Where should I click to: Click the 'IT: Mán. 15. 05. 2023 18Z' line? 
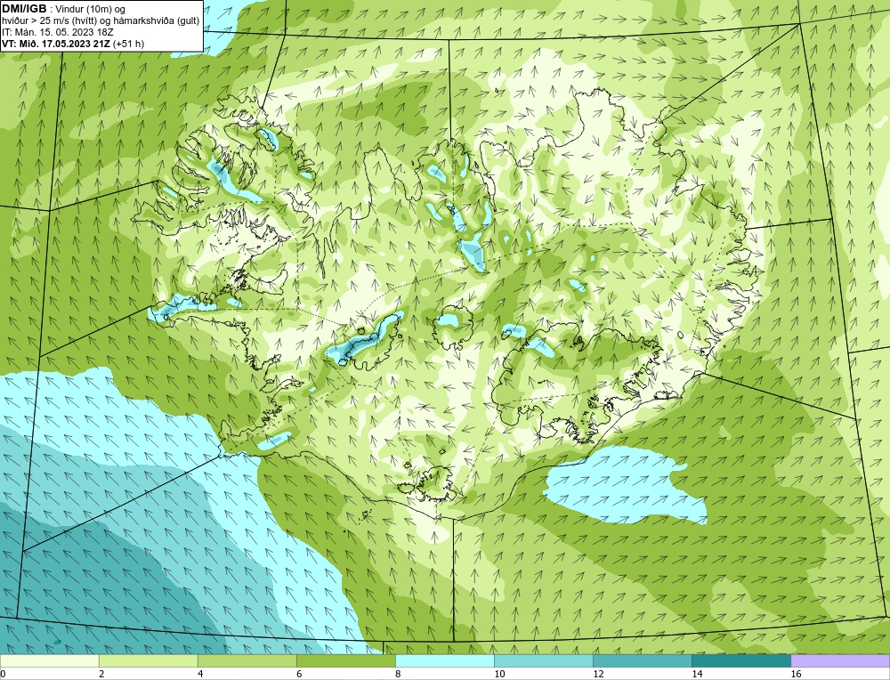[x=57, y=32]
